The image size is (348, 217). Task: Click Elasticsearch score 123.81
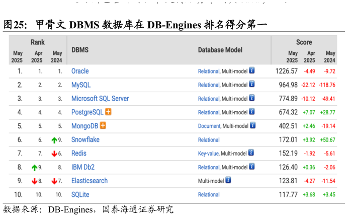pos(288,181)
